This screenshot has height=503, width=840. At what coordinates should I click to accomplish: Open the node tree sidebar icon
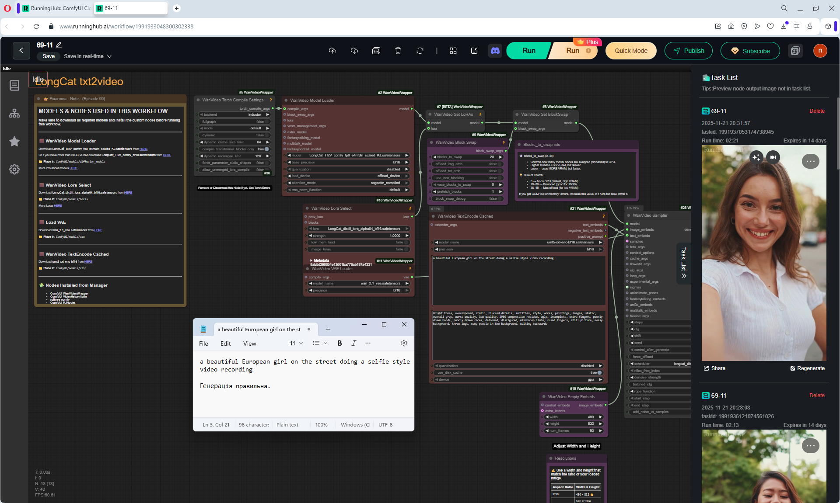[x=14, y=114]
